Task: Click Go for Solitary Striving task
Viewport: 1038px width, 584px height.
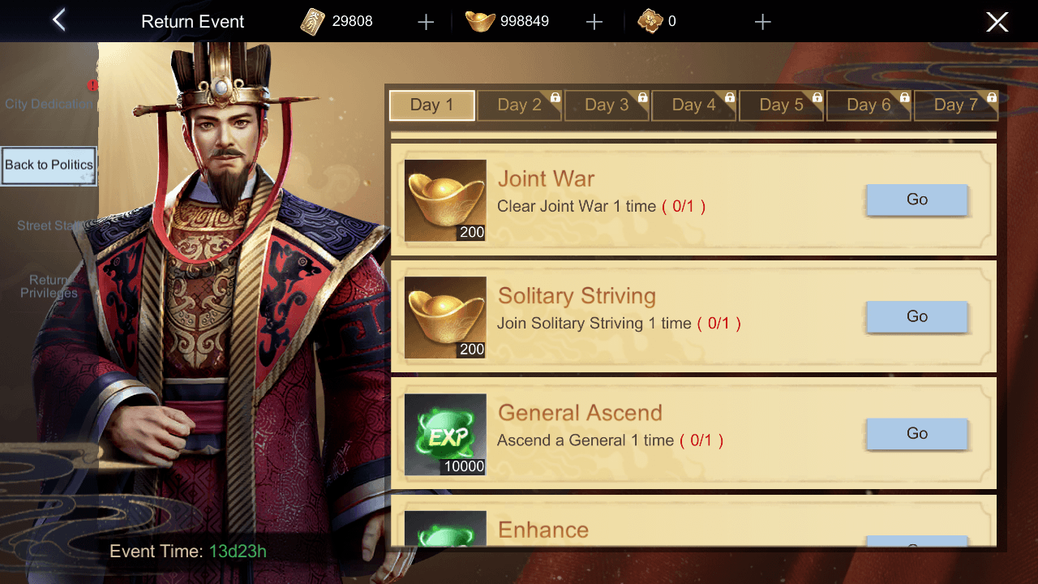Action: (x=917, y=316)
